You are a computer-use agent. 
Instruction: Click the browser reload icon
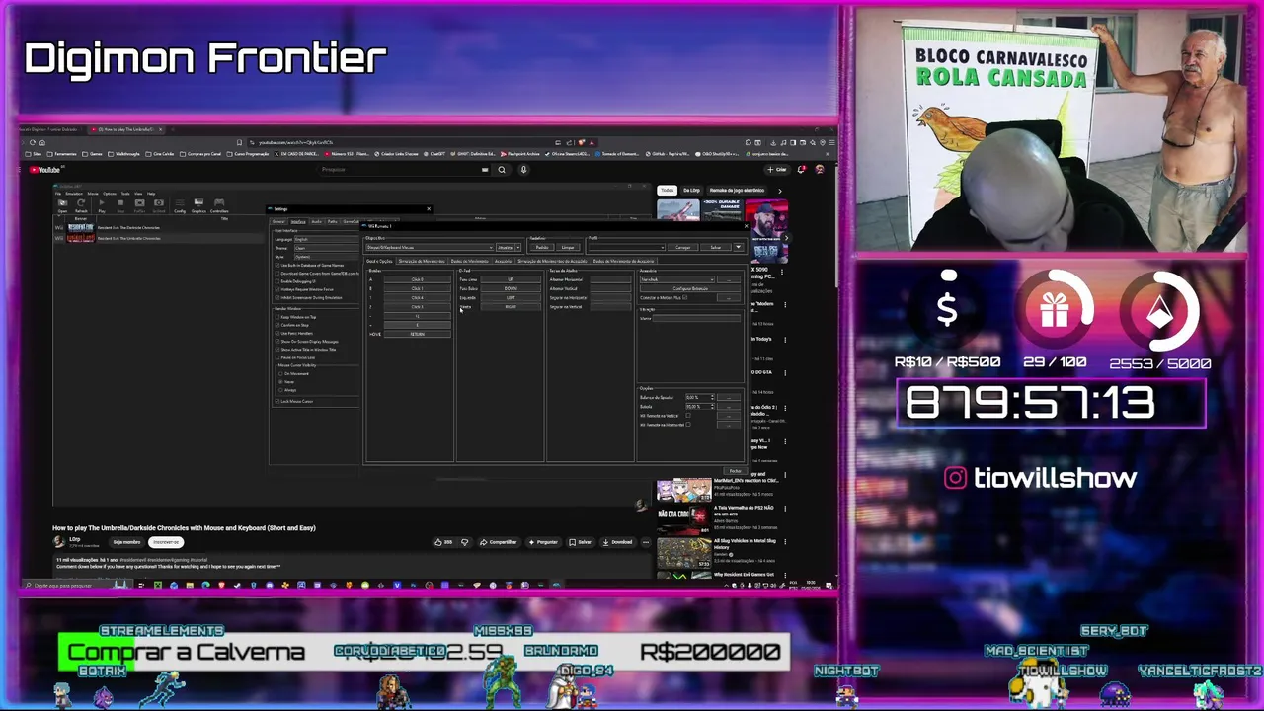[33, 142]
